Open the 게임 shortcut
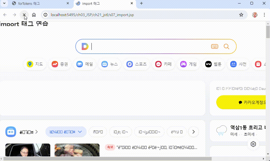The width and height of the screenshot is (270, 161). click(x=188, y=64)
